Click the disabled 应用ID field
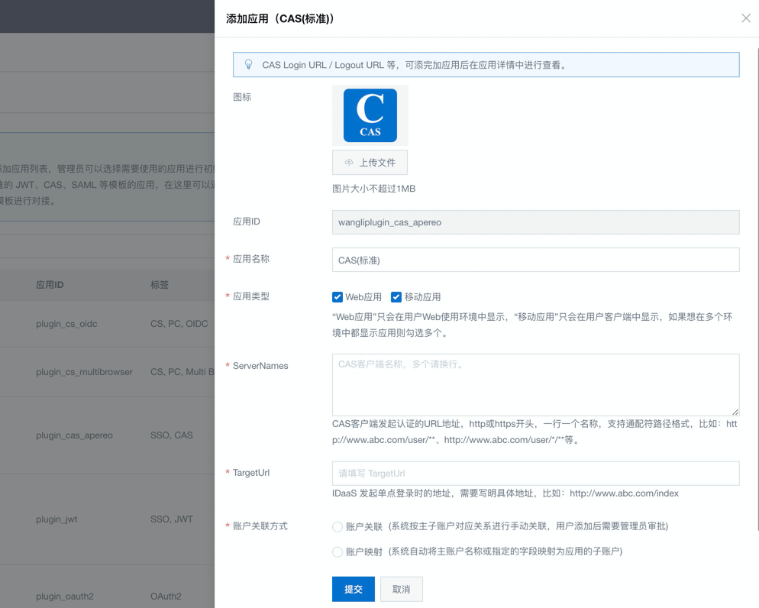The height and width of the screenshot is (608, 759). (x=535, y=222)
